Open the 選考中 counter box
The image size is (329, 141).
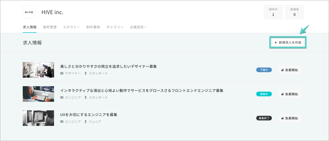(x=273, y=12)
